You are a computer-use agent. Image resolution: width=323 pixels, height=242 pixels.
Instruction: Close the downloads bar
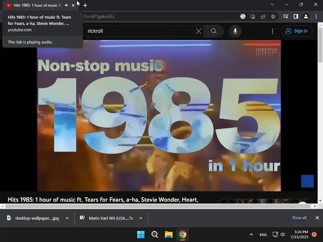pyautogui.click(x=317, y=218)
